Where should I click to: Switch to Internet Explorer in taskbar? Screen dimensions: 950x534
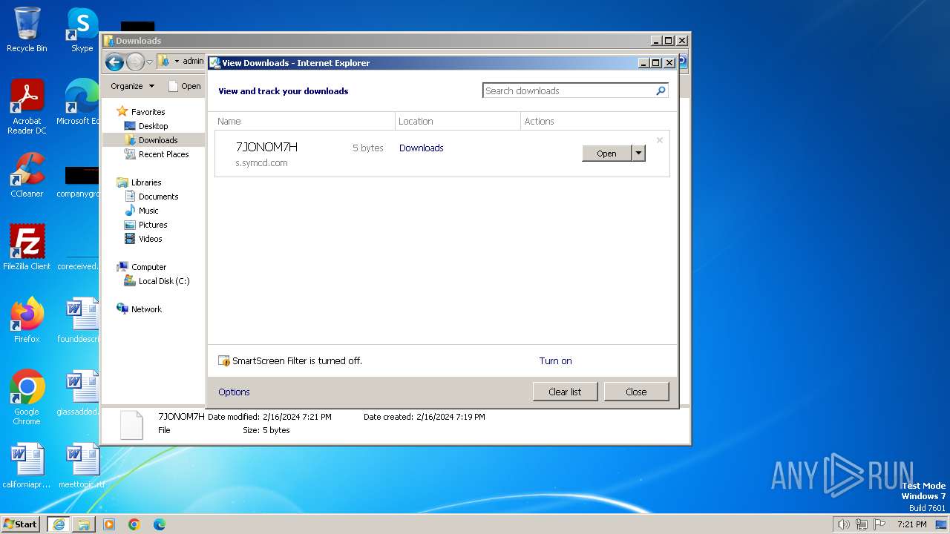[x=59, y=524]
